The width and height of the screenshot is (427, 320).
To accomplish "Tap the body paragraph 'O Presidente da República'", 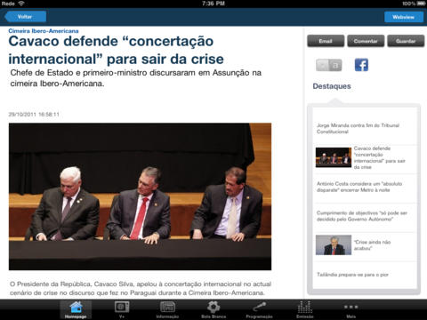I will point(141,288).
